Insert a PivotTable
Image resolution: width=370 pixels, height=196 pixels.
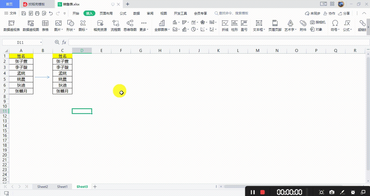[x=11, y=26]
